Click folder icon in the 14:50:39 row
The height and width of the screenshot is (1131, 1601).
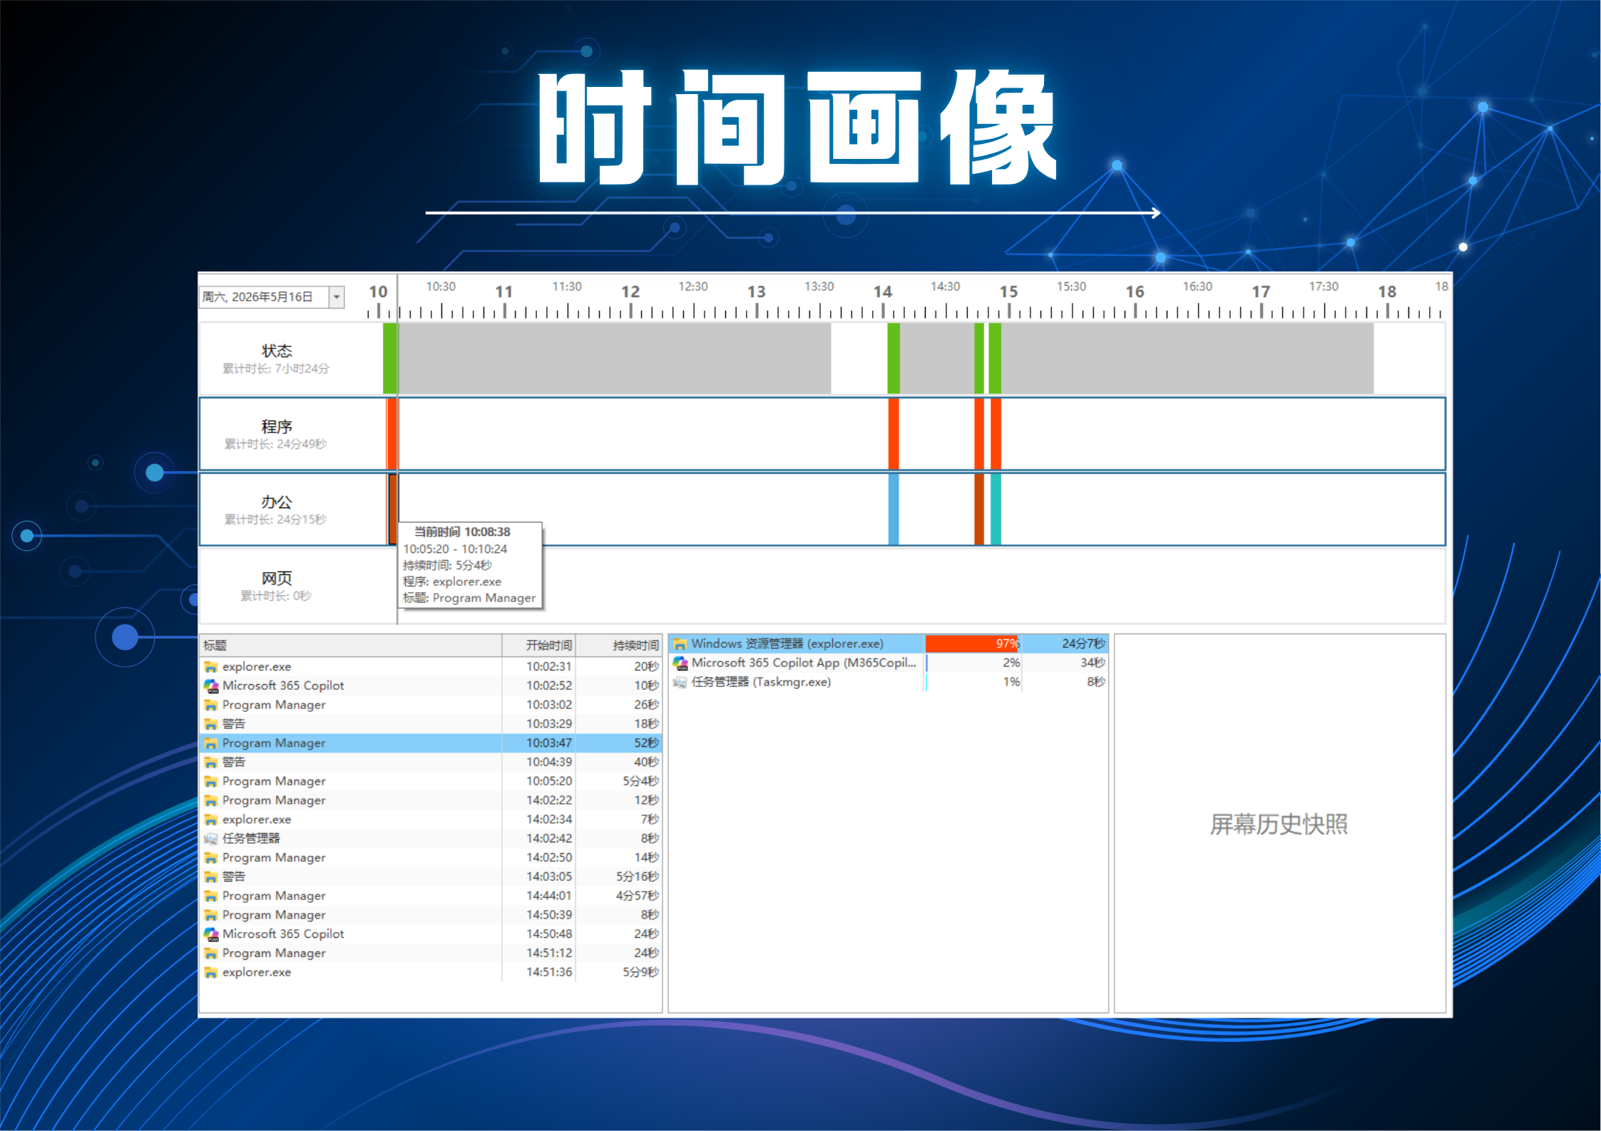(211, 915)
